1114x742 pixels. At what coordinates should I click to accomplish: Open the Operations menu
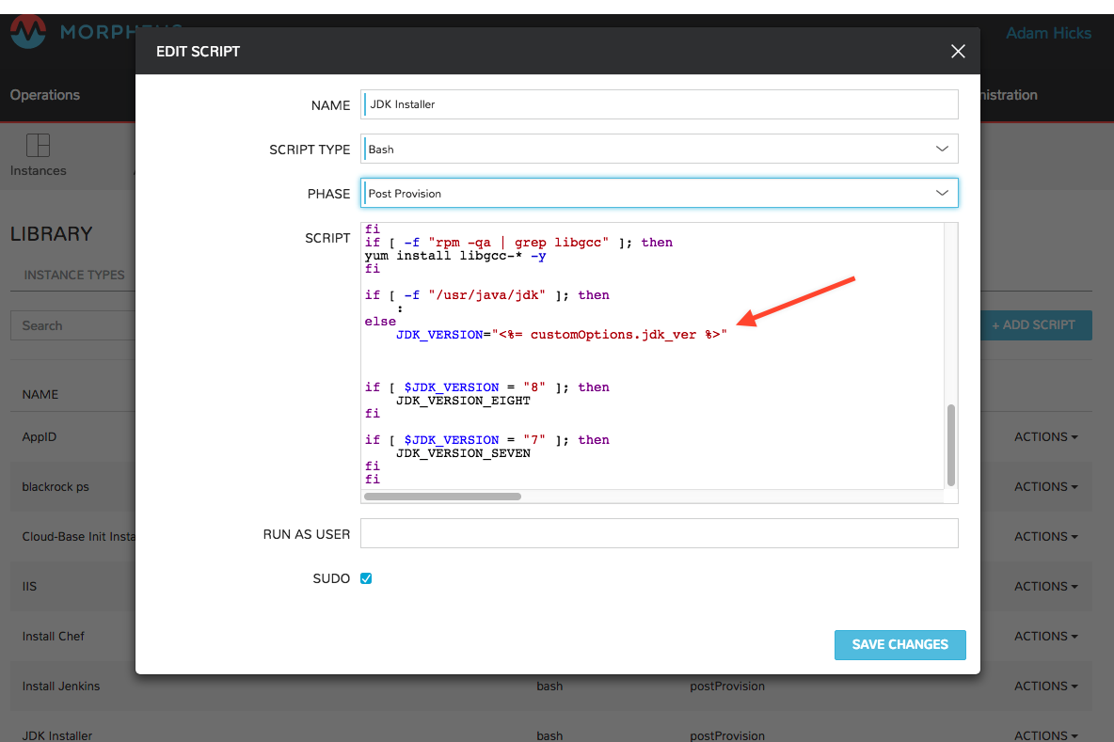click(x=45, y=94)
